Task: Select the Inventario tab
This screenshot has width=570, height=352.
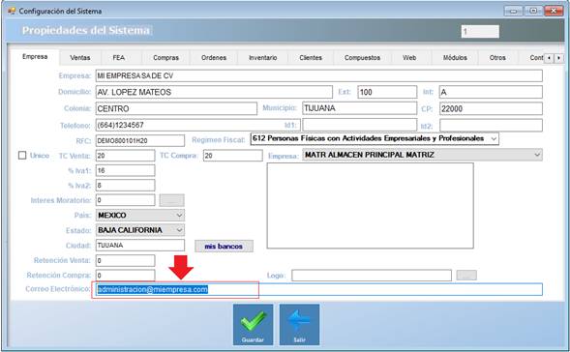Action: tap(263, 58)
